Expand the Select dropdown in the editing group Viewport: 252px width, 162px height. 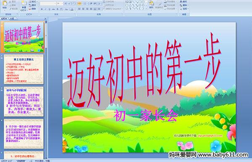184,9
